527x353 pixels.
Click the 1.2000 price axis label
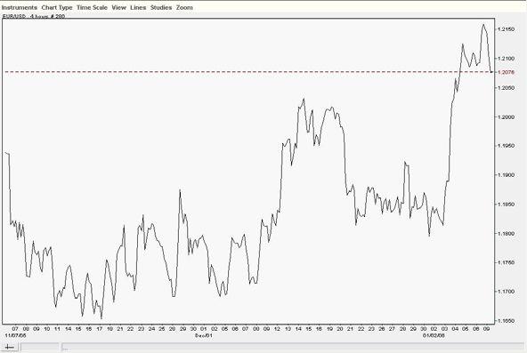507,117
